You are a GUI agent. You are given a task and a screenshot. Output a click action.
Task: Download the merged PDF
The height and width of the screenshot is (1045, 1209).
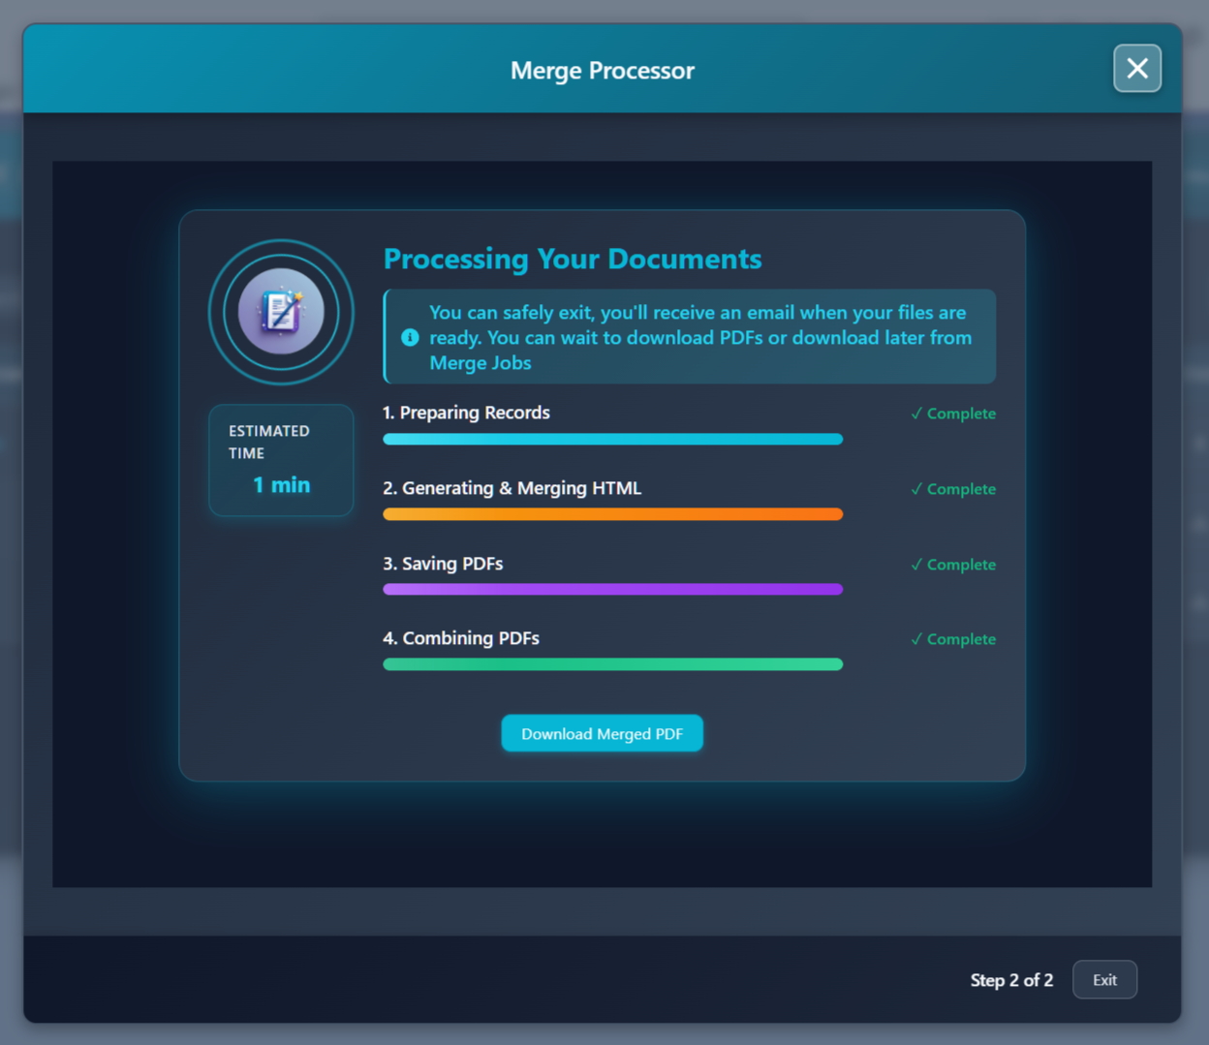602,733
